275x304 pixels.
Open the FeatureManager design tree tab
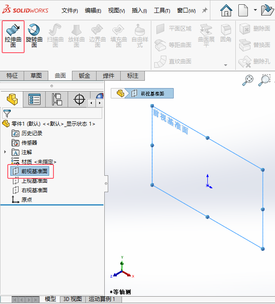(x=12, y=99)
